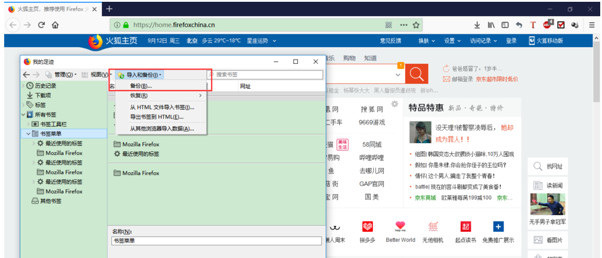
Task: Click the 导入和备份 toolbar menu button
Action: click(x=139, y=74)
